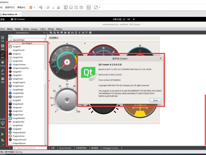The width and height of the screenshot is (206, 155).
Task: Click Close in the About dialog
Action: click(x=155, y=100)
